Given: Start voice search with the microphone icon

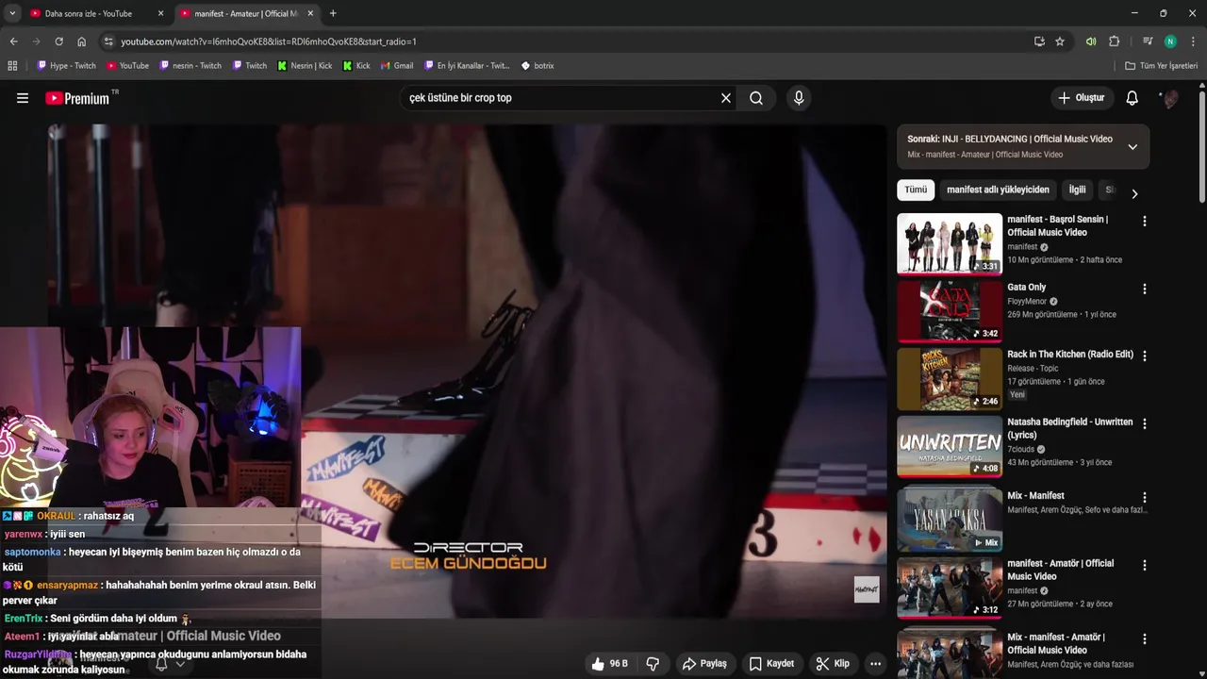Looking at the screenshot, I should tap(799, 98).
